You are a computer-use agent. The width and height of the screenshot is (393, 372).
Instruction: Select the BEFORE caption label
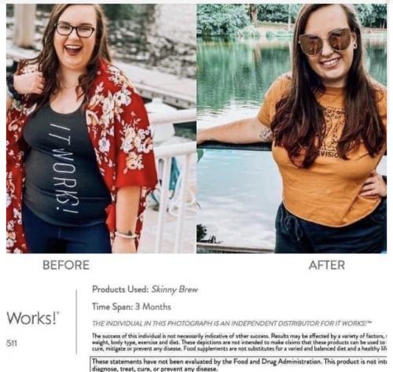(x=66, y=265)
